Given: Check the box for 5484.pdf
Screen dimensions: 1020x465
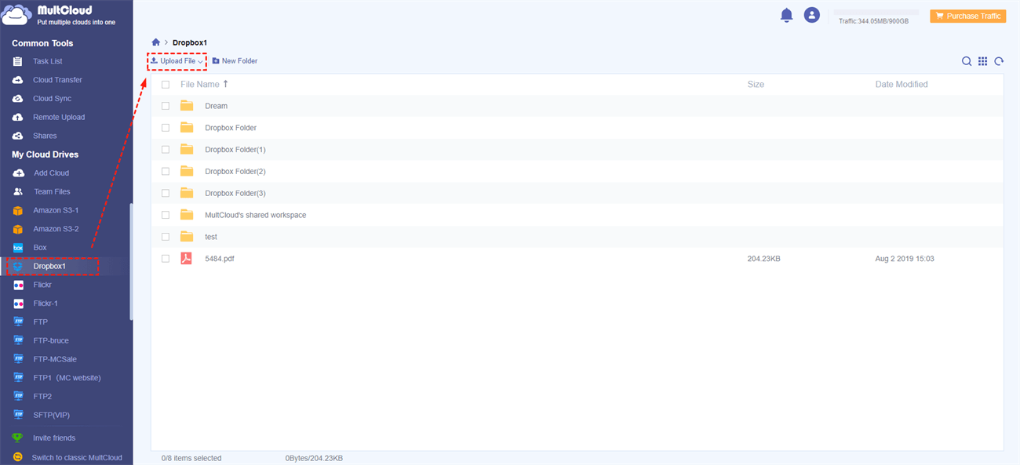Looking at the screenshot, I should point(166,258).
